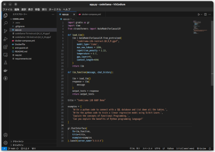Open the lightning bolt activity bar icon
The width and height of the screenshot is (215, 152).
(x=6, y=78)
